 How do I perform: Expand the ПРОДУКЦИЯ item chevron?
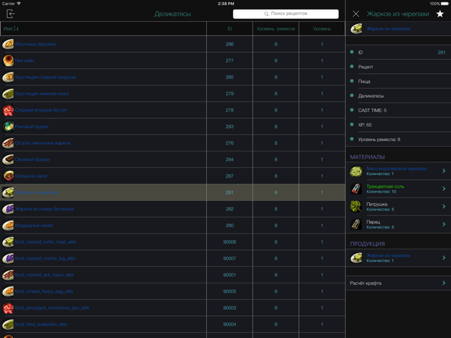pos(444,258)
